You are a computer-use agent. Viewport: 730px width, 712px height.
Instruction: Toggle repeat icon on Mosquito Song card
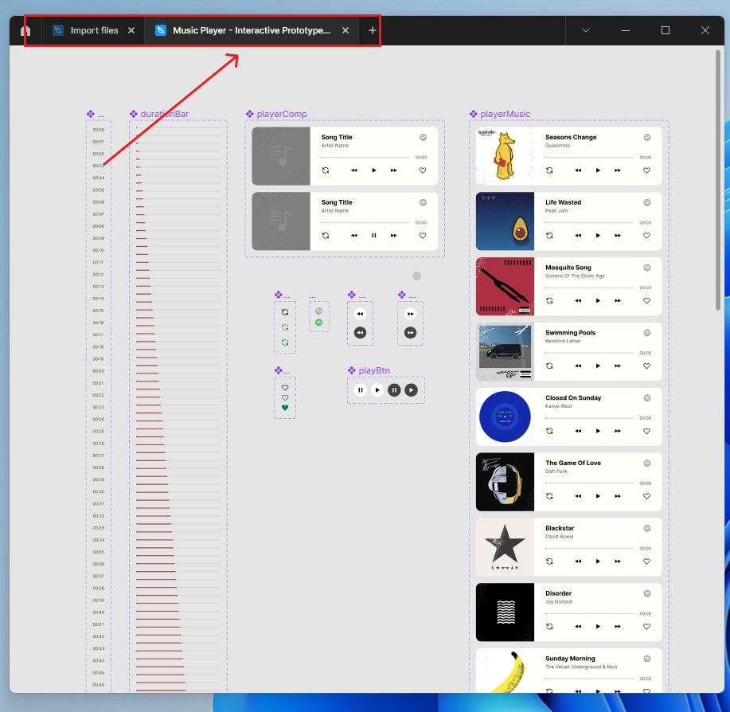[x=549, y=301]
